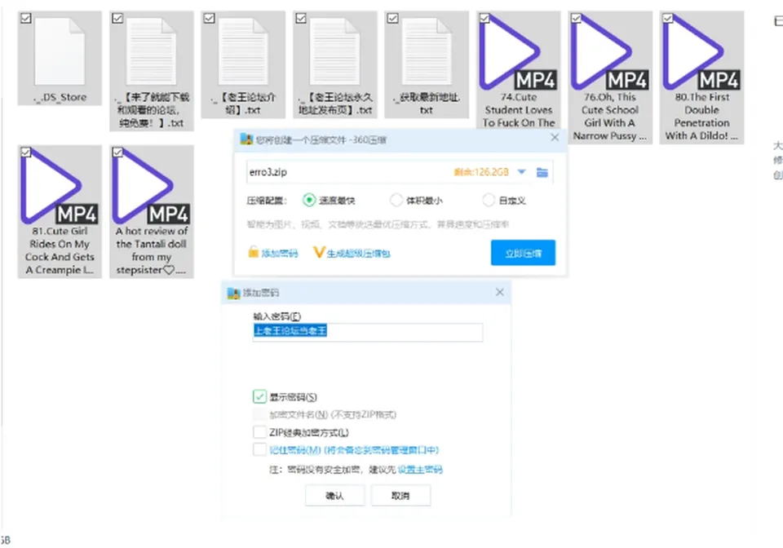
Task: Select the 老王论坛介绍 txt file icon
Action: (243, 52)
